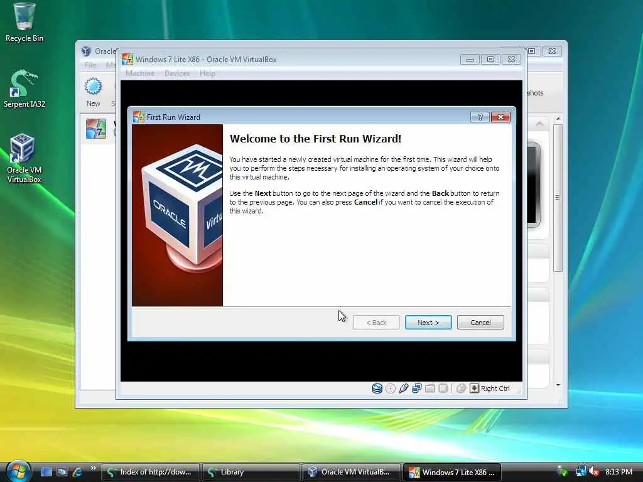Switch to Library taskbar button

pyautogui.click(x=251, y=472)
